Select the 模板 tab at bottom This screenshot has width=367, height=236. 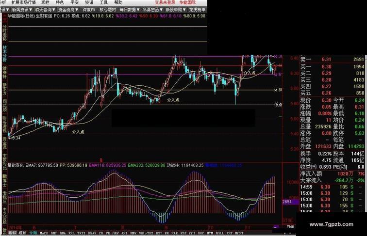[22, 233]
